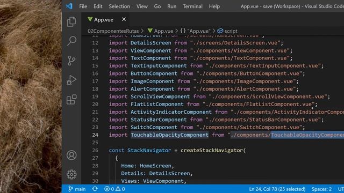Click the "./components/SwitchComponent.vue" path string
The height and width of the screenshot is (193, 344).
pos(249,127)
